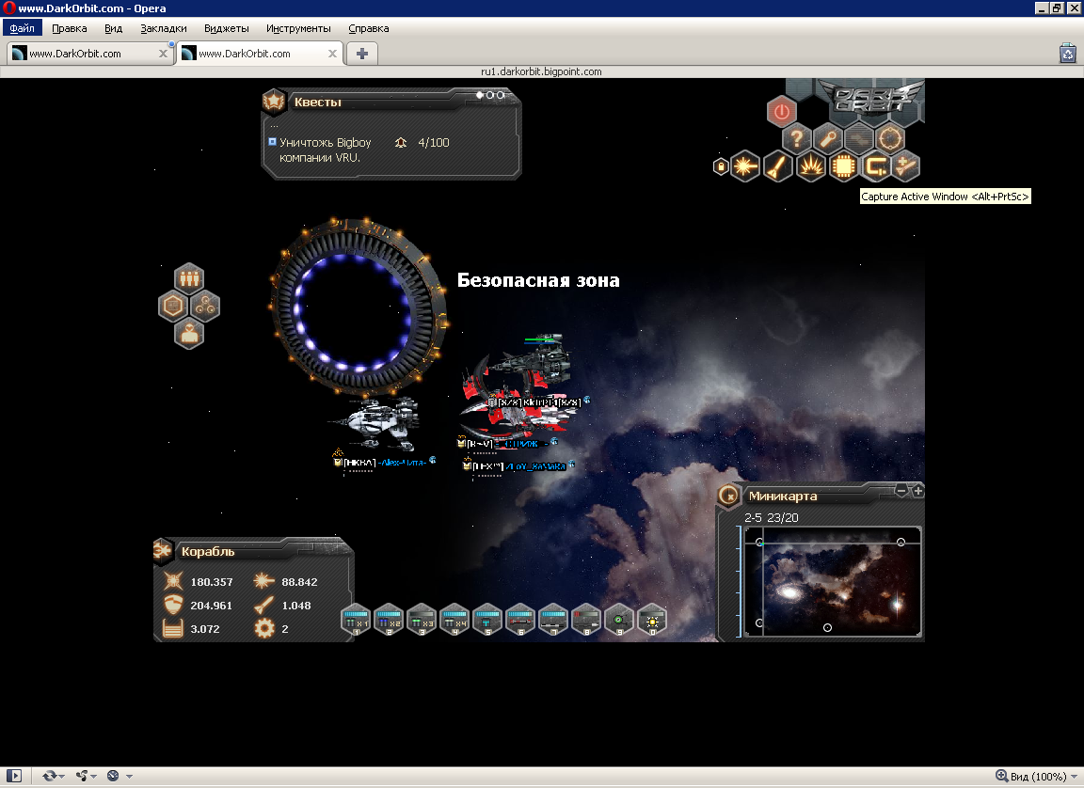Select the CPU chip hexagon icon
Screen dimensions: 1084x788
(x=843, y=166)
